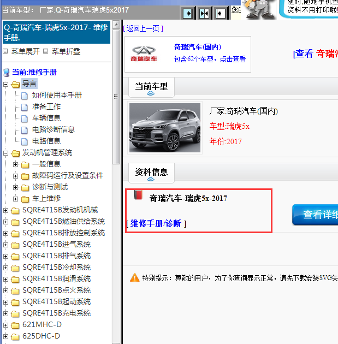
Task: Open the 奇瑞汽车(国内) brand link
Action: pyautogui.click(x=198, y=47)
